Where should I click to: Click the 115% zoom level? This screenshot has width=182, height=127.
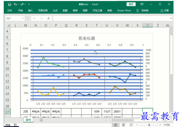coord(167,125)
